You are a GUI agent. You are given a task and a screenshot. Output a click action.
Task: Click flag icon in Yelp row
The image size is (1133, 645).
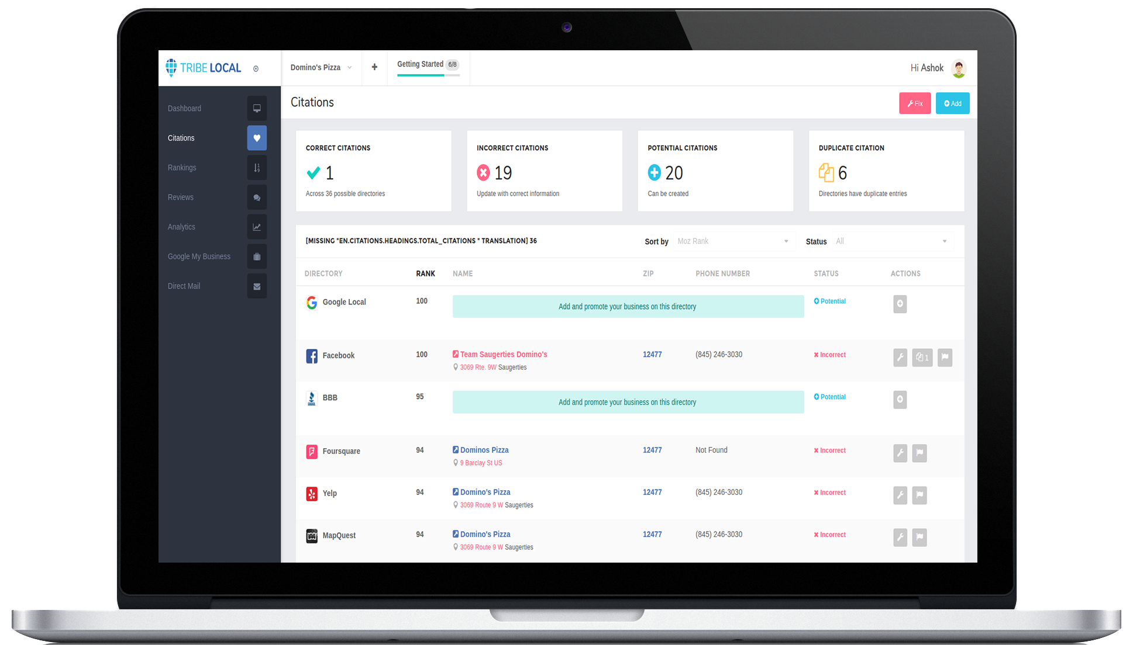click(x=920, y=495)
